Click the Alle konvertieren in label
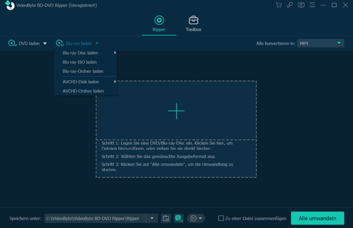Image resolution: width=353 pixels, height=228 pixels. point(275,44)
